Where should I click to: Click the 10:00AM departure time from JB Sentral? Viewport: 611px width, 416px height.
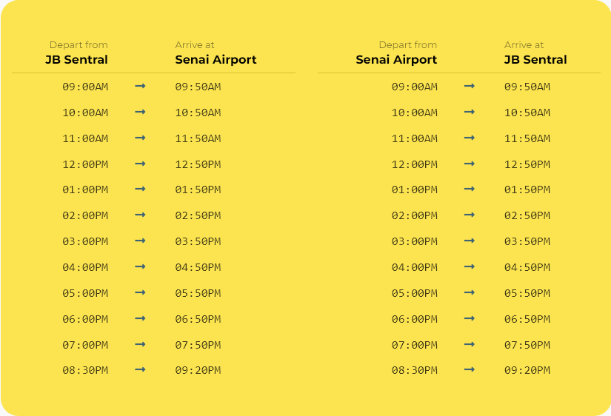click(x=85, y=113)
